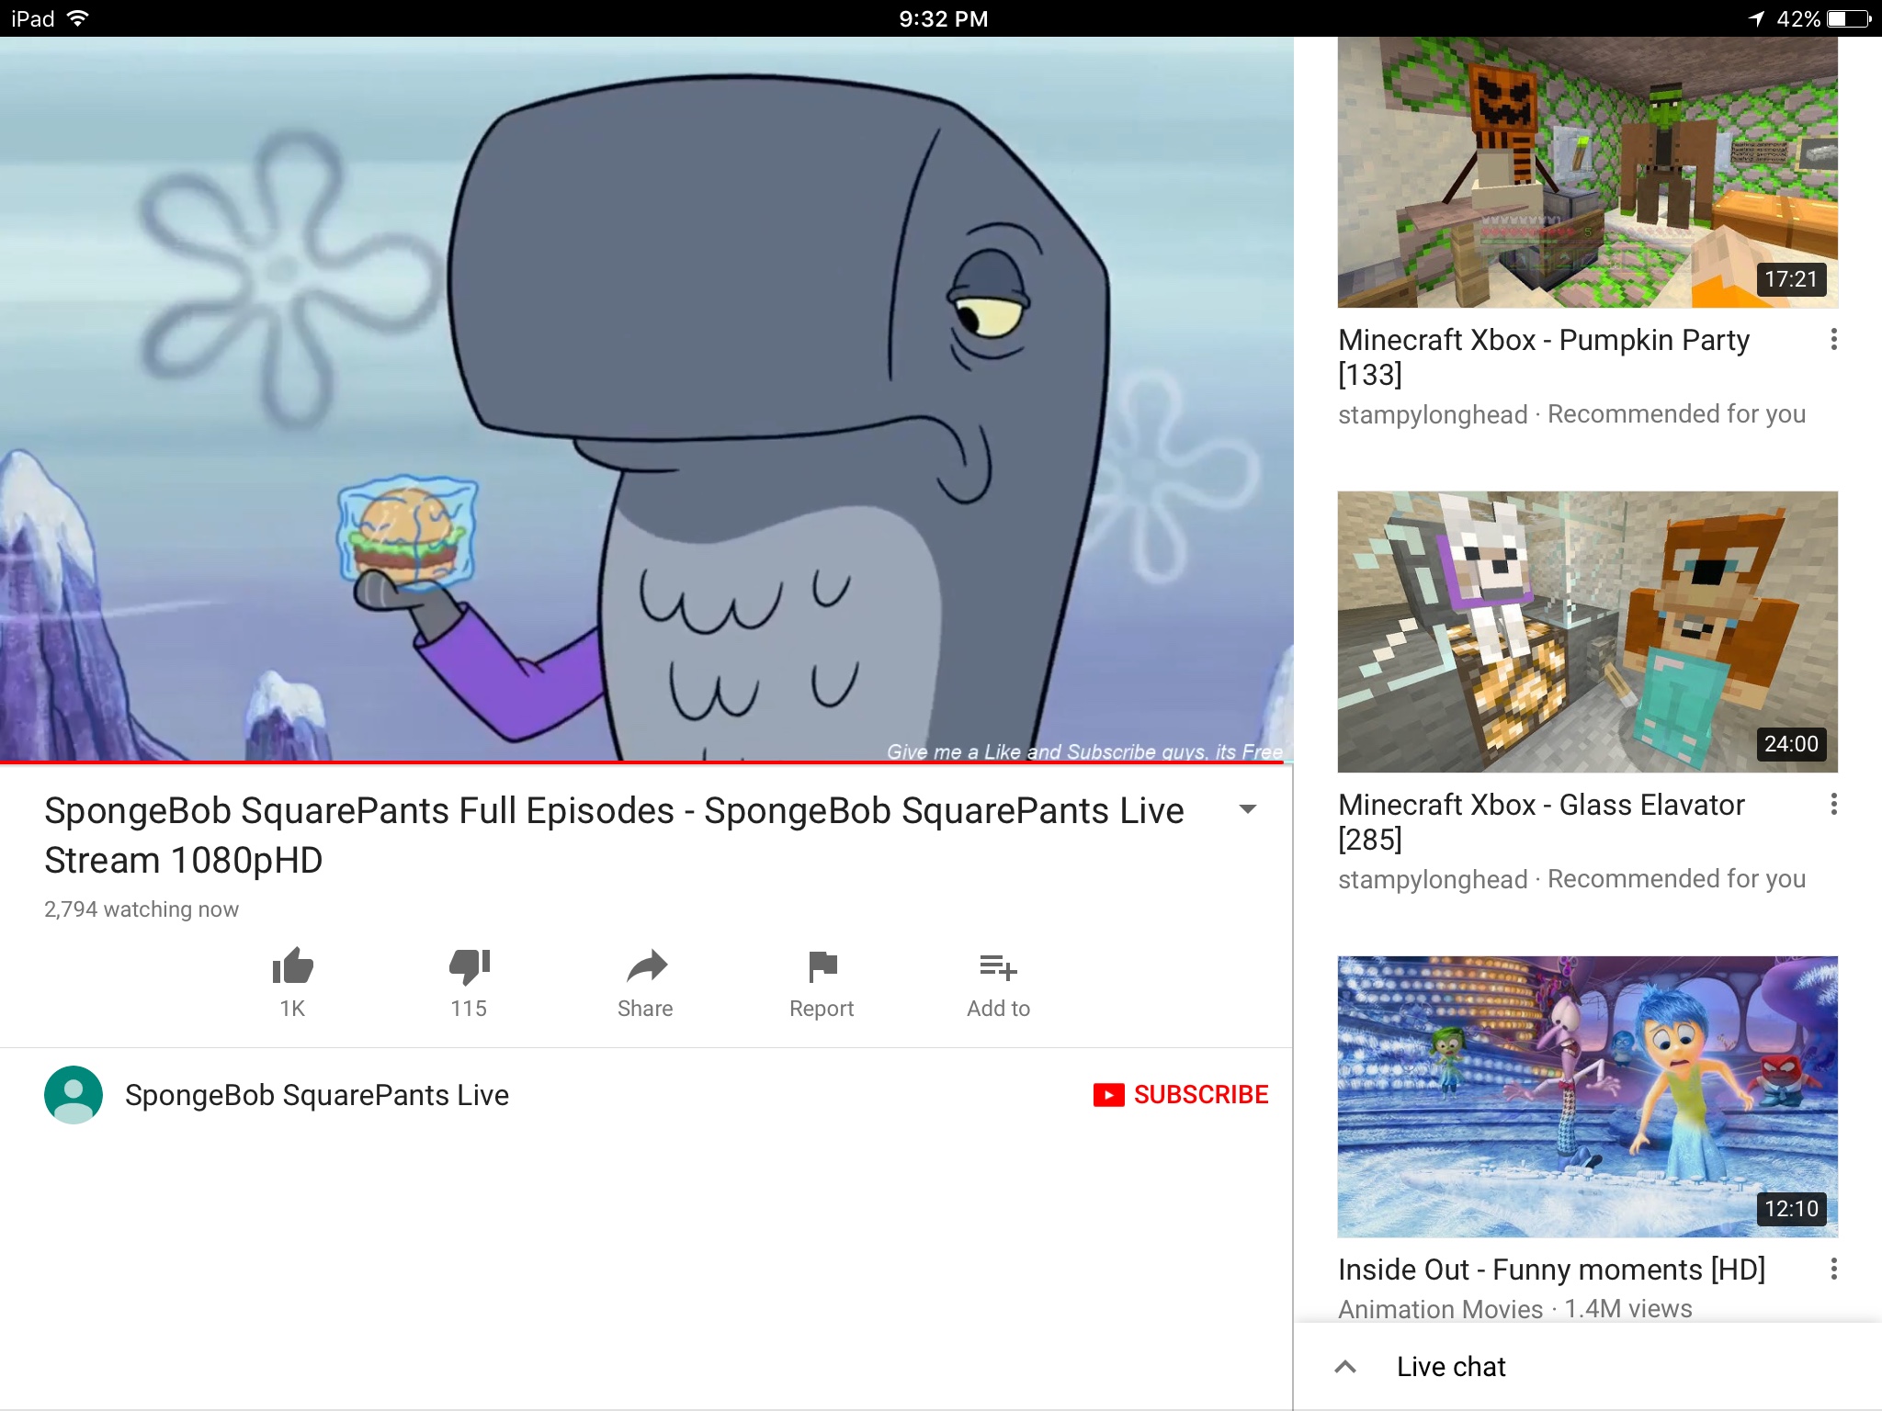The width and height of the screenshot is (1882, 1411).
Task: Tap the red video progress bar
Action: click(x=641, y=762)
